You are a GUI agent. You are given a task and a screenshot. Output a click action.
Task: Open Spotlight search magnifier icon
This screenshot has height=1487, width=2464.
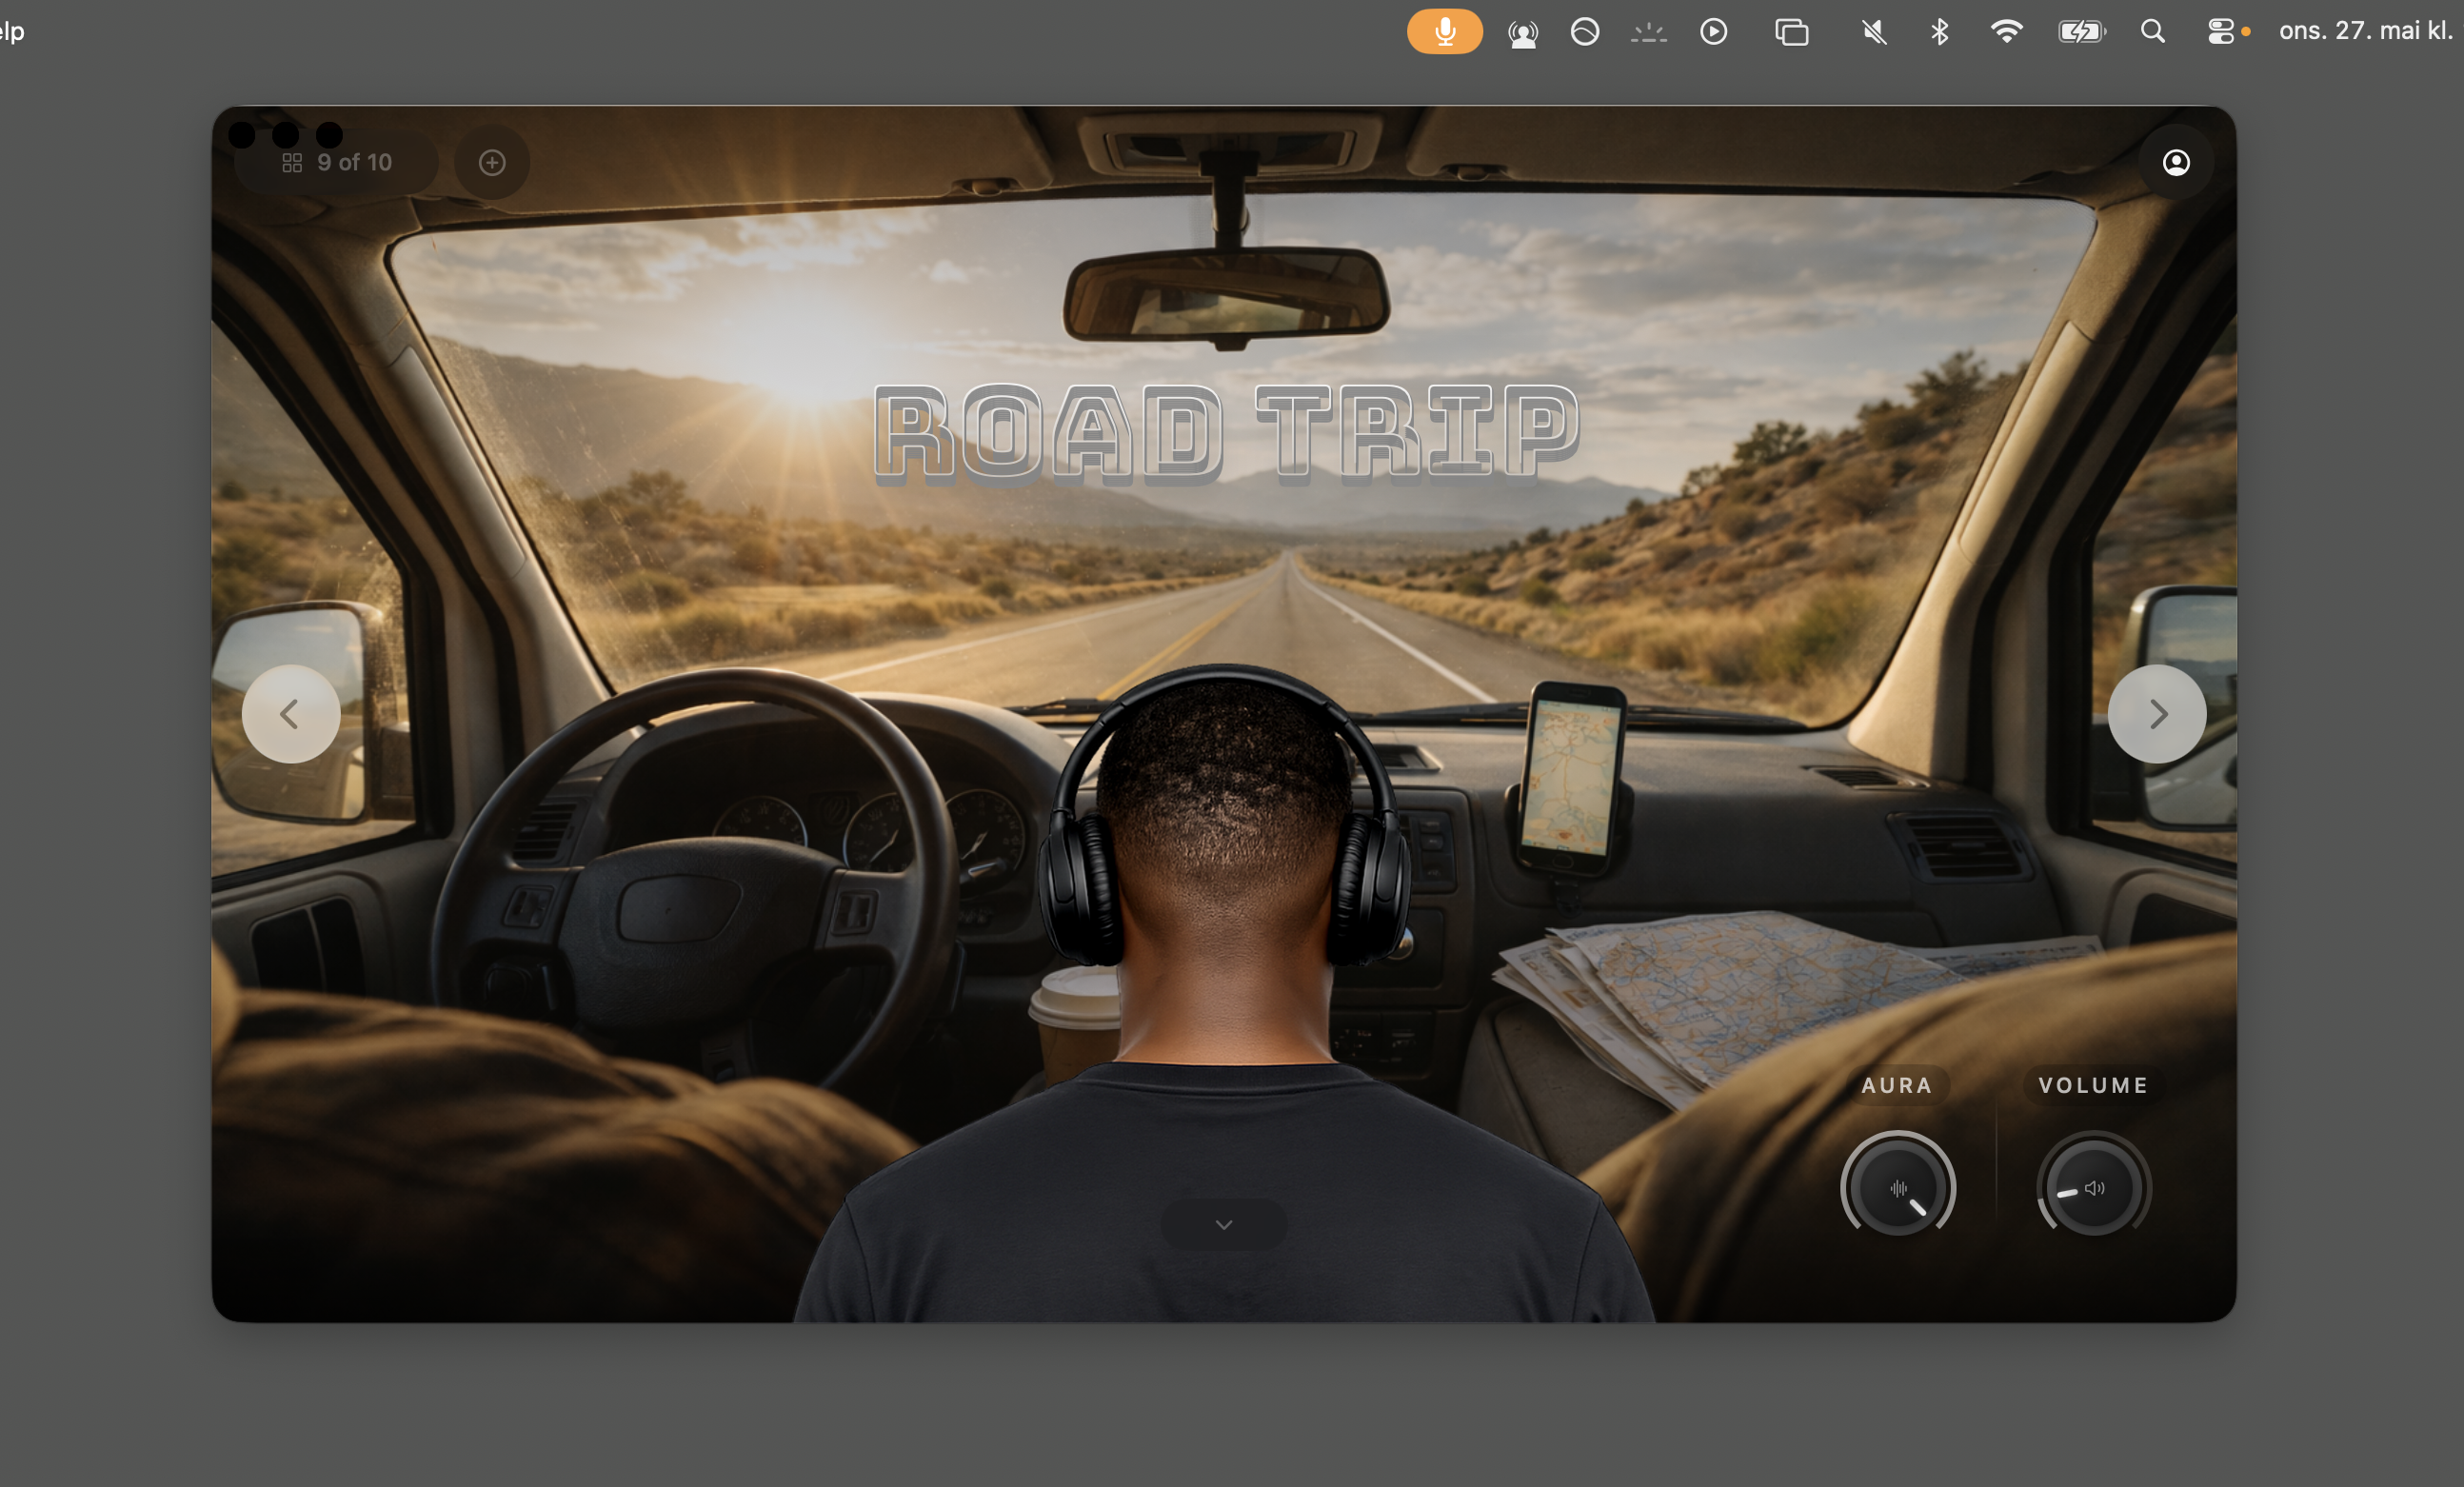click(2153, 32)
